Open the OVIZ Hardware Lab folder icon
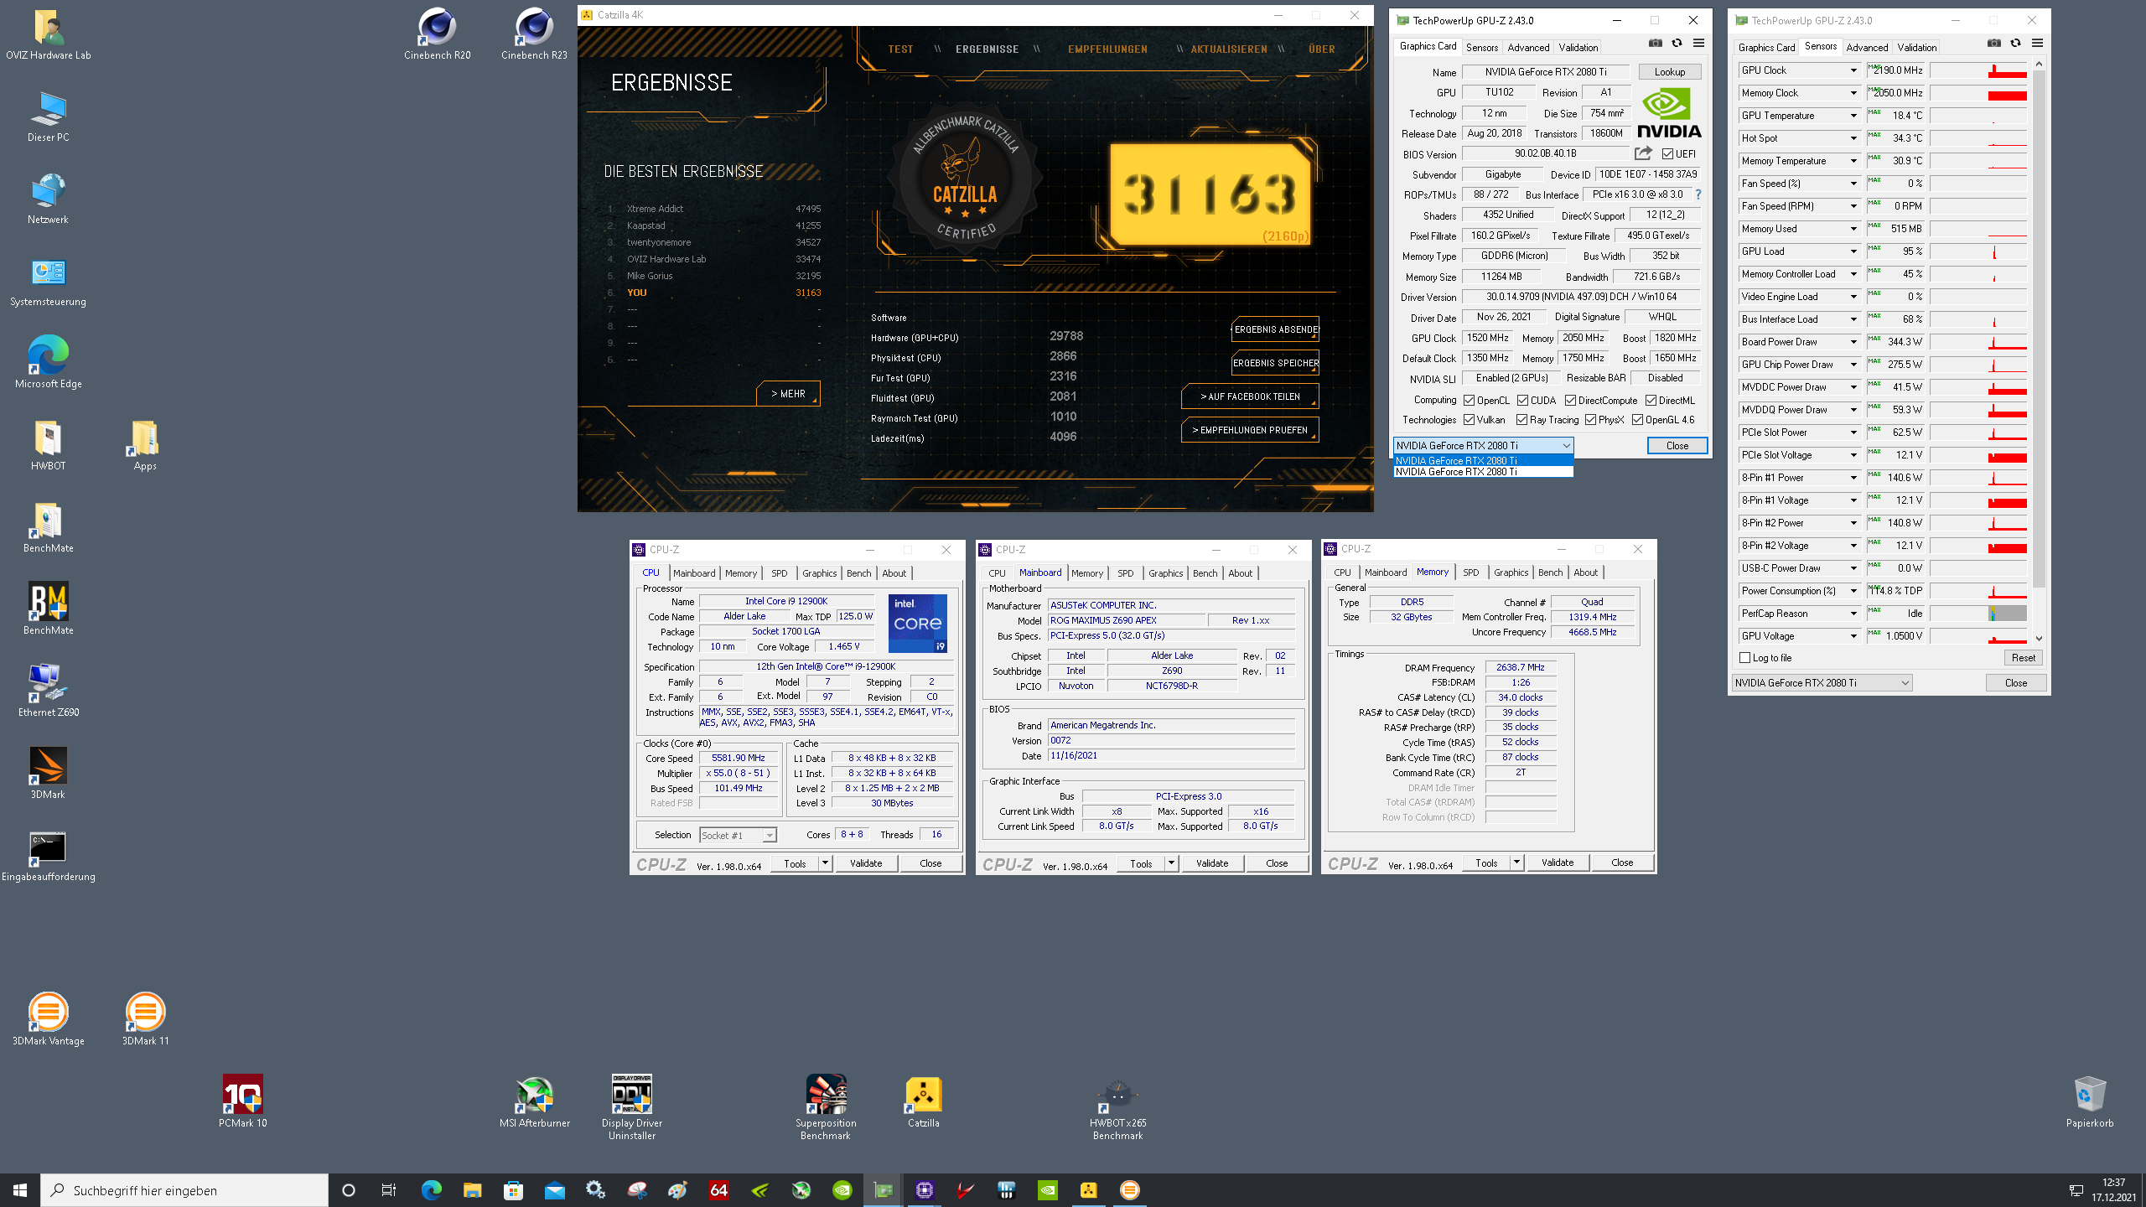The height and width of the screenshot is (1207, 2146). pyautogui.click(x=49, y=35)
